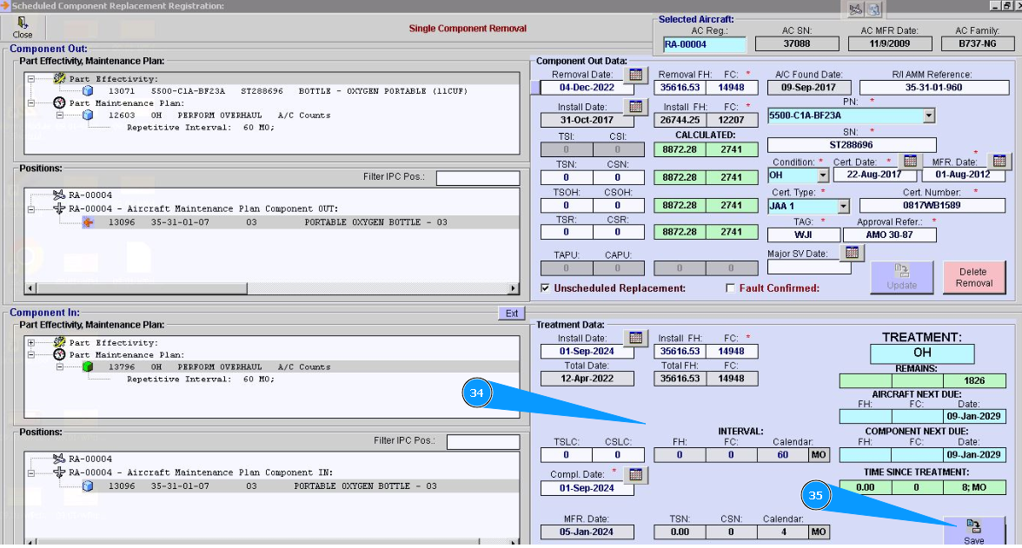
Task: Open the Condition dropdown
Action: (x=822, y=175)
